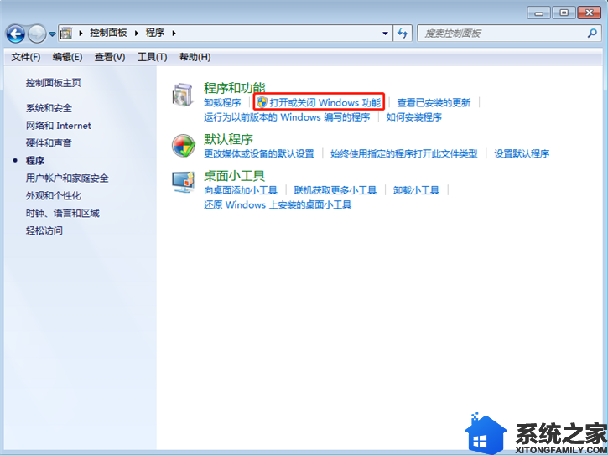This screenshot has width=608, height=455.
Task: Open 硬件和声音 category in sidebar
Action: click(49, 143)
